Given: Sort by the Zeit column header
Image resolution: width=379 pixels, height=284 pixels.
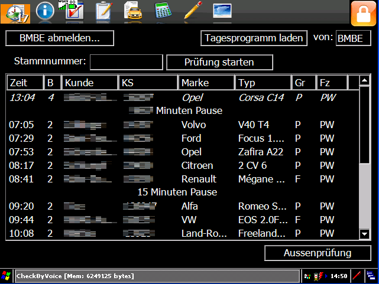Looking at the screenshot, I should point(25,83).
